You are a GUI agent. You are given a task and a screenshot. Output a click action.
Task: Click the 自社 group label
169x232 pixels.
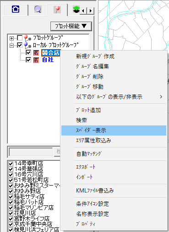coord(48,60)
